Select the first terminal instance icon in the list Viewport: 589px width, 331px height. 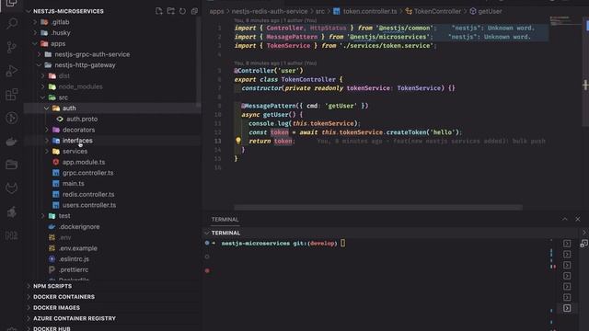pos(567,244)
